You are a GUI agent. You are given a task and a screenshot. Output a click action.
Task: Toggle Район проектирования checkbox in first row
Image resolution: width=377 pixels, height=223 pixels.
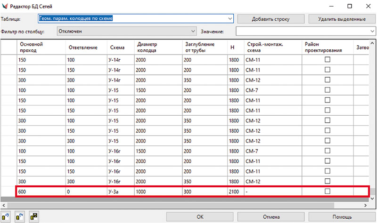click(327, 60)
